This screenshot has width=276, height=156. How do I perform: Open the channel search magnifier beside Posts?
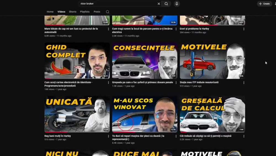(x=108, y=12)
